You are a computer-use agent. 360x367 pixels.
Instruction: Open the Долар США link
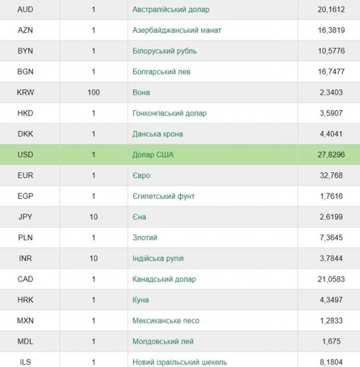click(153, 155)
